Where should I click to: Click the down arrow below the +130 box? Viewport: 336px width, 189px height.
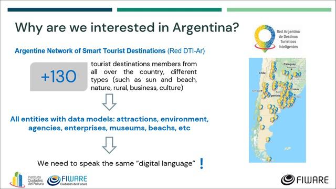109,102
